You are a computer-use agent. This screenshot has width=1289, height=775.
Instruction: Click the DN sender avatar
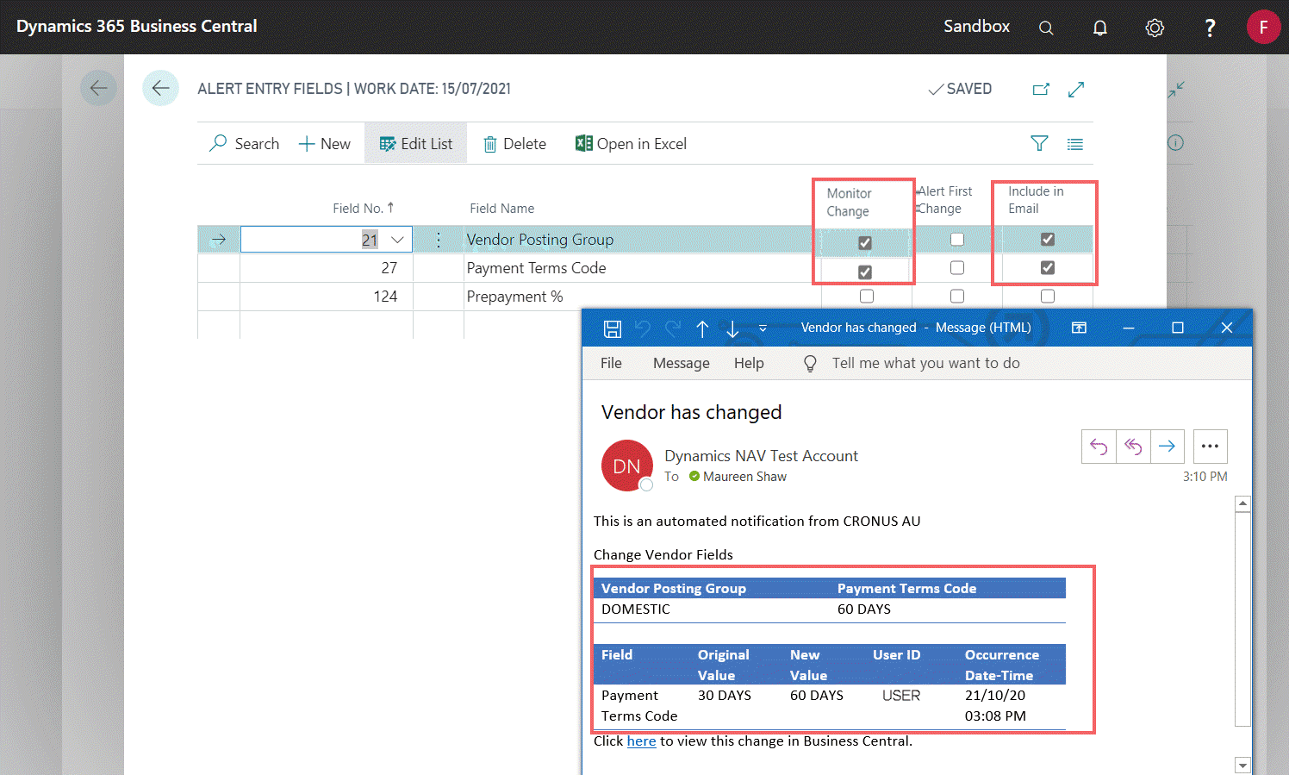(x=626, y=466)
